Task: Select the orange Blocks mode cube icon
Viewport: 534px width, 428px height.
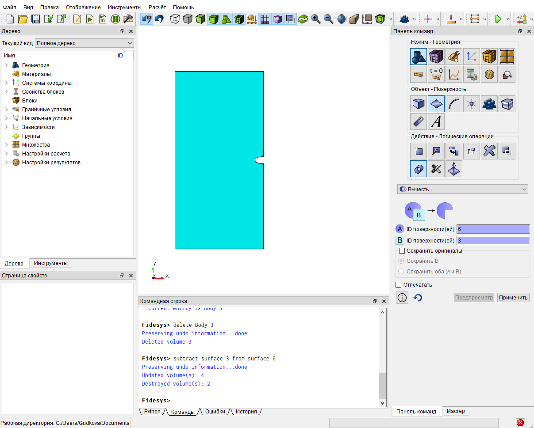Action: click(x=489, y=57)
